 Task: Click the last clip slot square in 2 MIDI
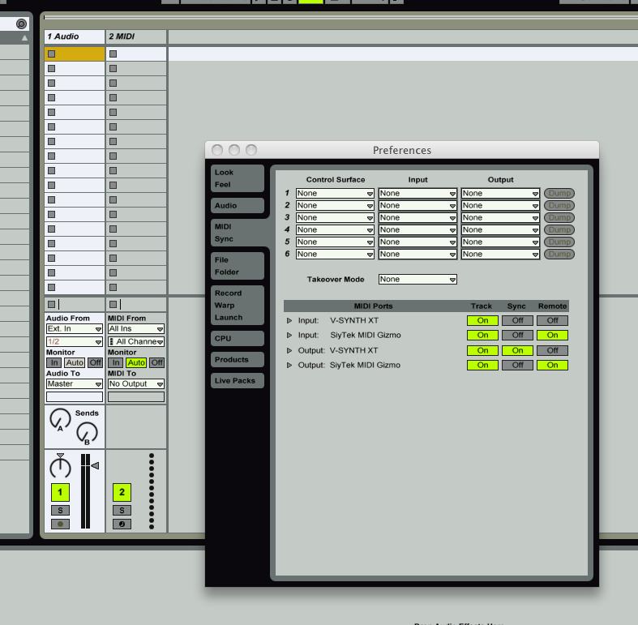pos(113,287)
